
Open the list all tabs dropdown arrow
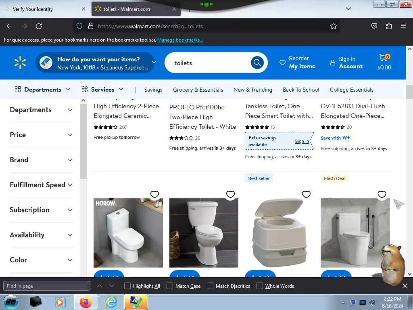[x=348, y=9]
